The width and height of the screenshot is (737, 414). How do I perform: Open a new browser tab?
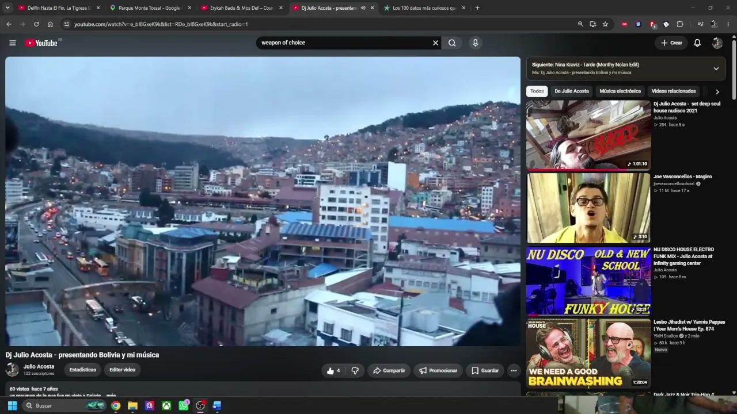pos(477,8)
